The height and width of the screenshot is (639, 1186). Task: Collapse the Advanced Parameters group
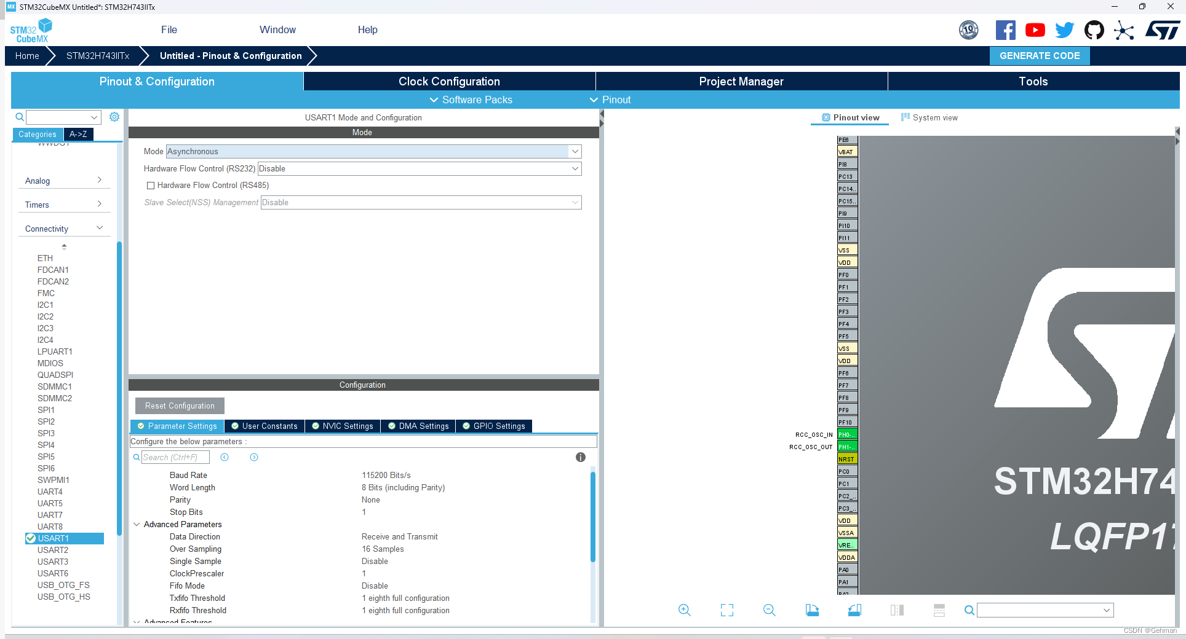(x=137, y=524)
